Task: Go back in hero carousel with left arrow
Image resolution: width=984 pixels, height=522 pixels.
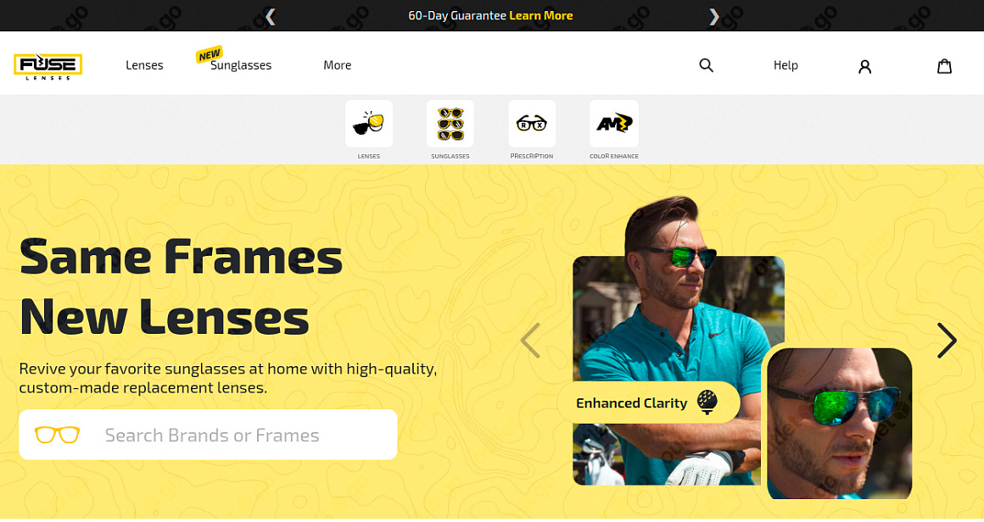Action: point(530,341)
